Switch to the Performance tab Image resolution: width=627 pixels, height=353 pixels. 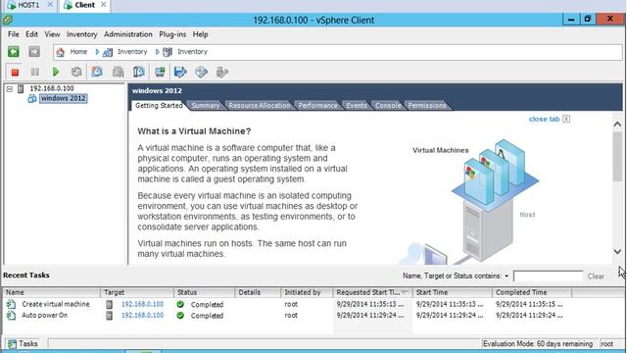[x=317, y=105]
